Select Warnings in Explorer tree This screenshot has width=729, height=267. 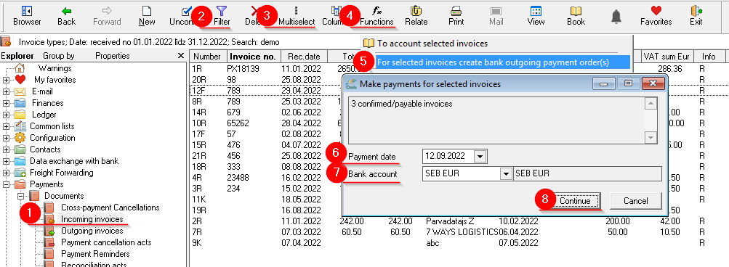pyautogui.click(x=55, y=68)
